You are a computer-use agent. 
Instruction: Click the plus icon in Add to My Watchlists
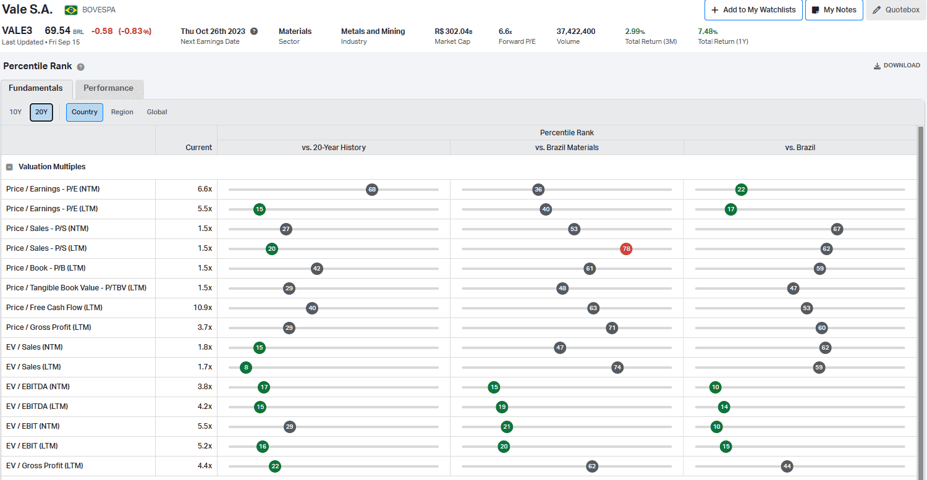click(715, 10)
